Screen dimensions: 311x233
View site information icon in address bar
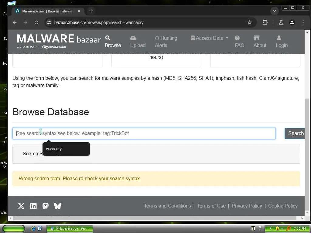[49, 22]
